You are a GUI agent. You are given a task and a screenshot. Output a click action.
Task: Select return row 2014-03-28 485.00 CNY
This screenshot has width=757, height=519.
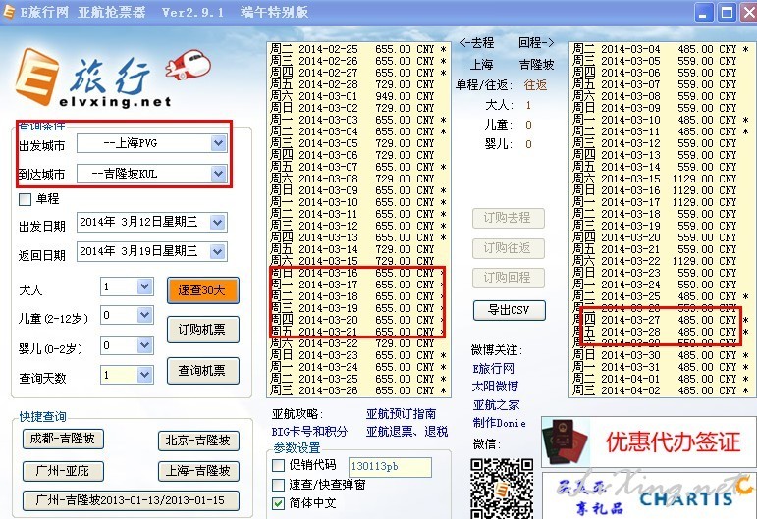[661, 332]
